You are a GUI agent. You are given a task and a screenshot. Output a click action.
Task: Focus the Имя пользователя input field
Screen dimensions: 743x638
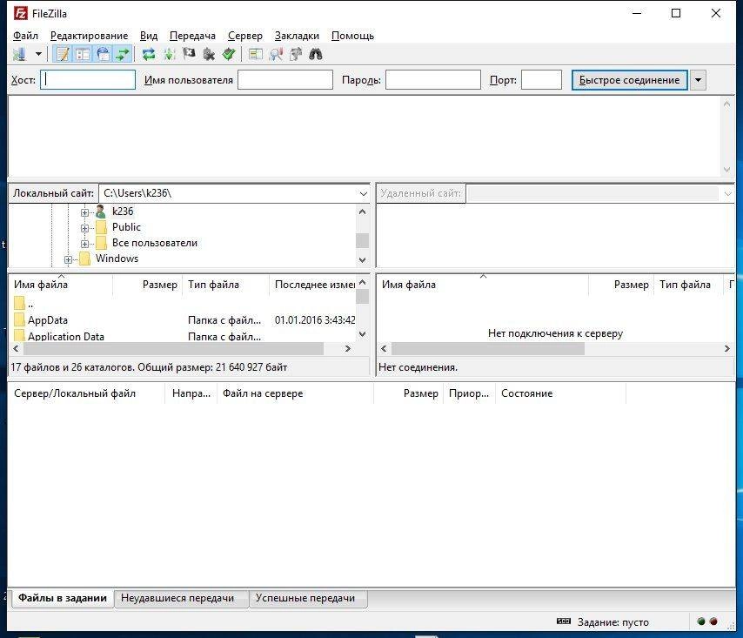(285, 79)
